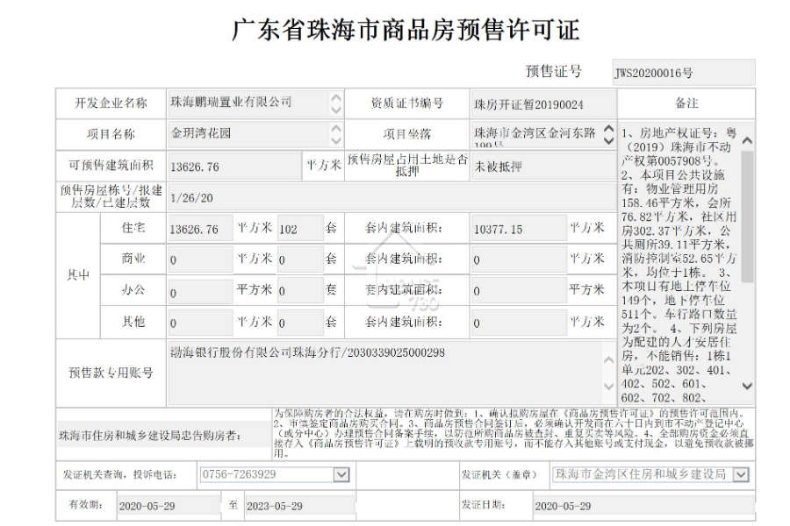Click the validity end date 2023-05-29 field
The height and width of the screenshot is (526, 790).
[x=299, y=506]
